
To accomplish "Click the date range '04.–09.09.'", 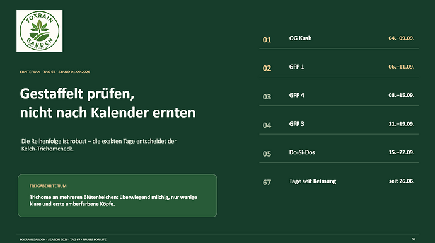I will 402,38.
